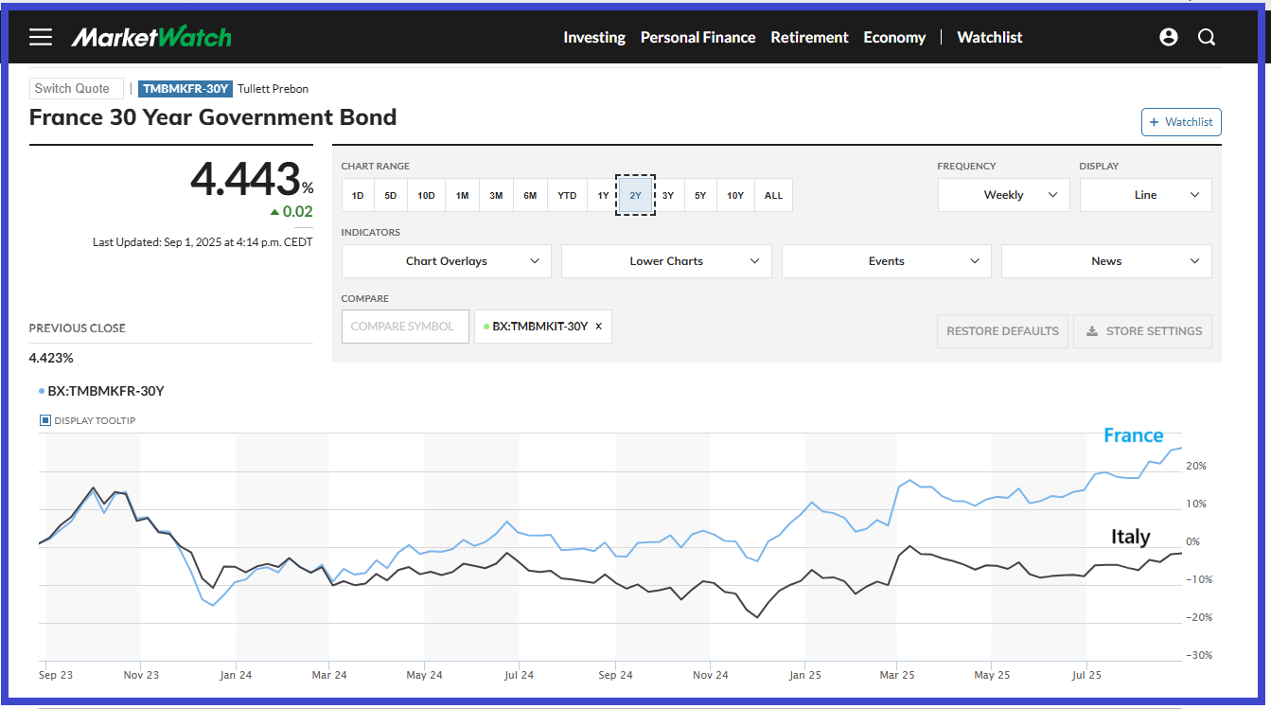
Task: Click the Restore Defaults button
Action: 1002,331
